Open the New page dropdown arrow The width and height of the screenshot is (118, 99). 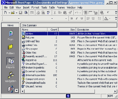9,13
